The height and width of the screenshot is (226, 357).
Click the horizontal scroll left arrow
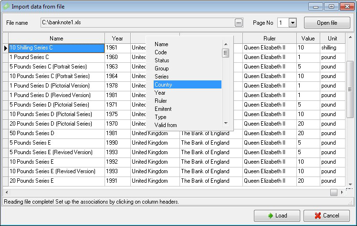point(7,192)
